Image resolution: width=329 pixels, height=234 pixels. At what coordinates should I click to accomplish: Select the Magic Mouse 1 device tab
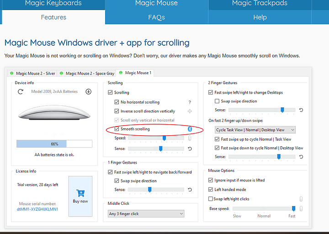pos(135,73)
